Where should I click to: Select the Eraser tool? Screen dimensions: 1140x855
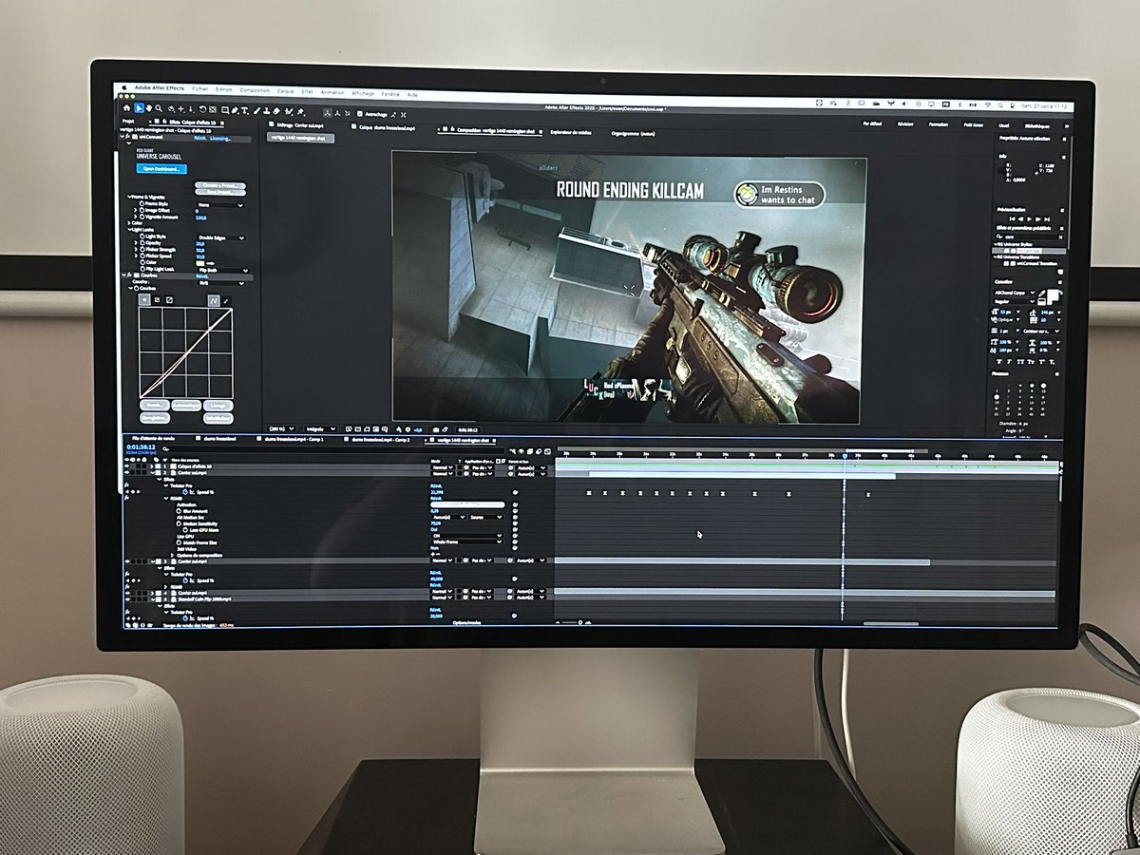coord(276,110)
